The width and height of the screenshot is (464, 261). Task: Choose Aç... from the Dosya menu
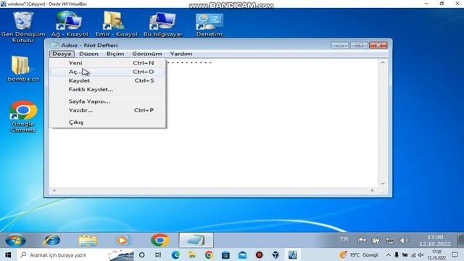click(x=107, y=72)
